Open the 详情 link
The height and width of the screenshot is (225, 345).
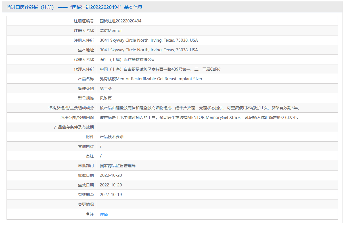(104, 215)
